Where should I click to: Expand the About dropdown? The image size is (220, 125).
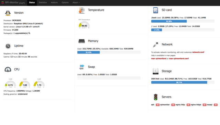[76, 2]
